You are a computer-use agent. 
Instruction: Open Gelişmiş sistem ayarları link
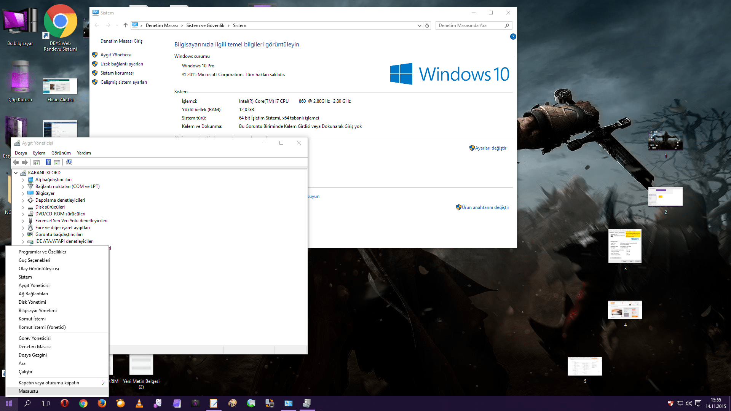pyautogui.click(x=123, y=82)
